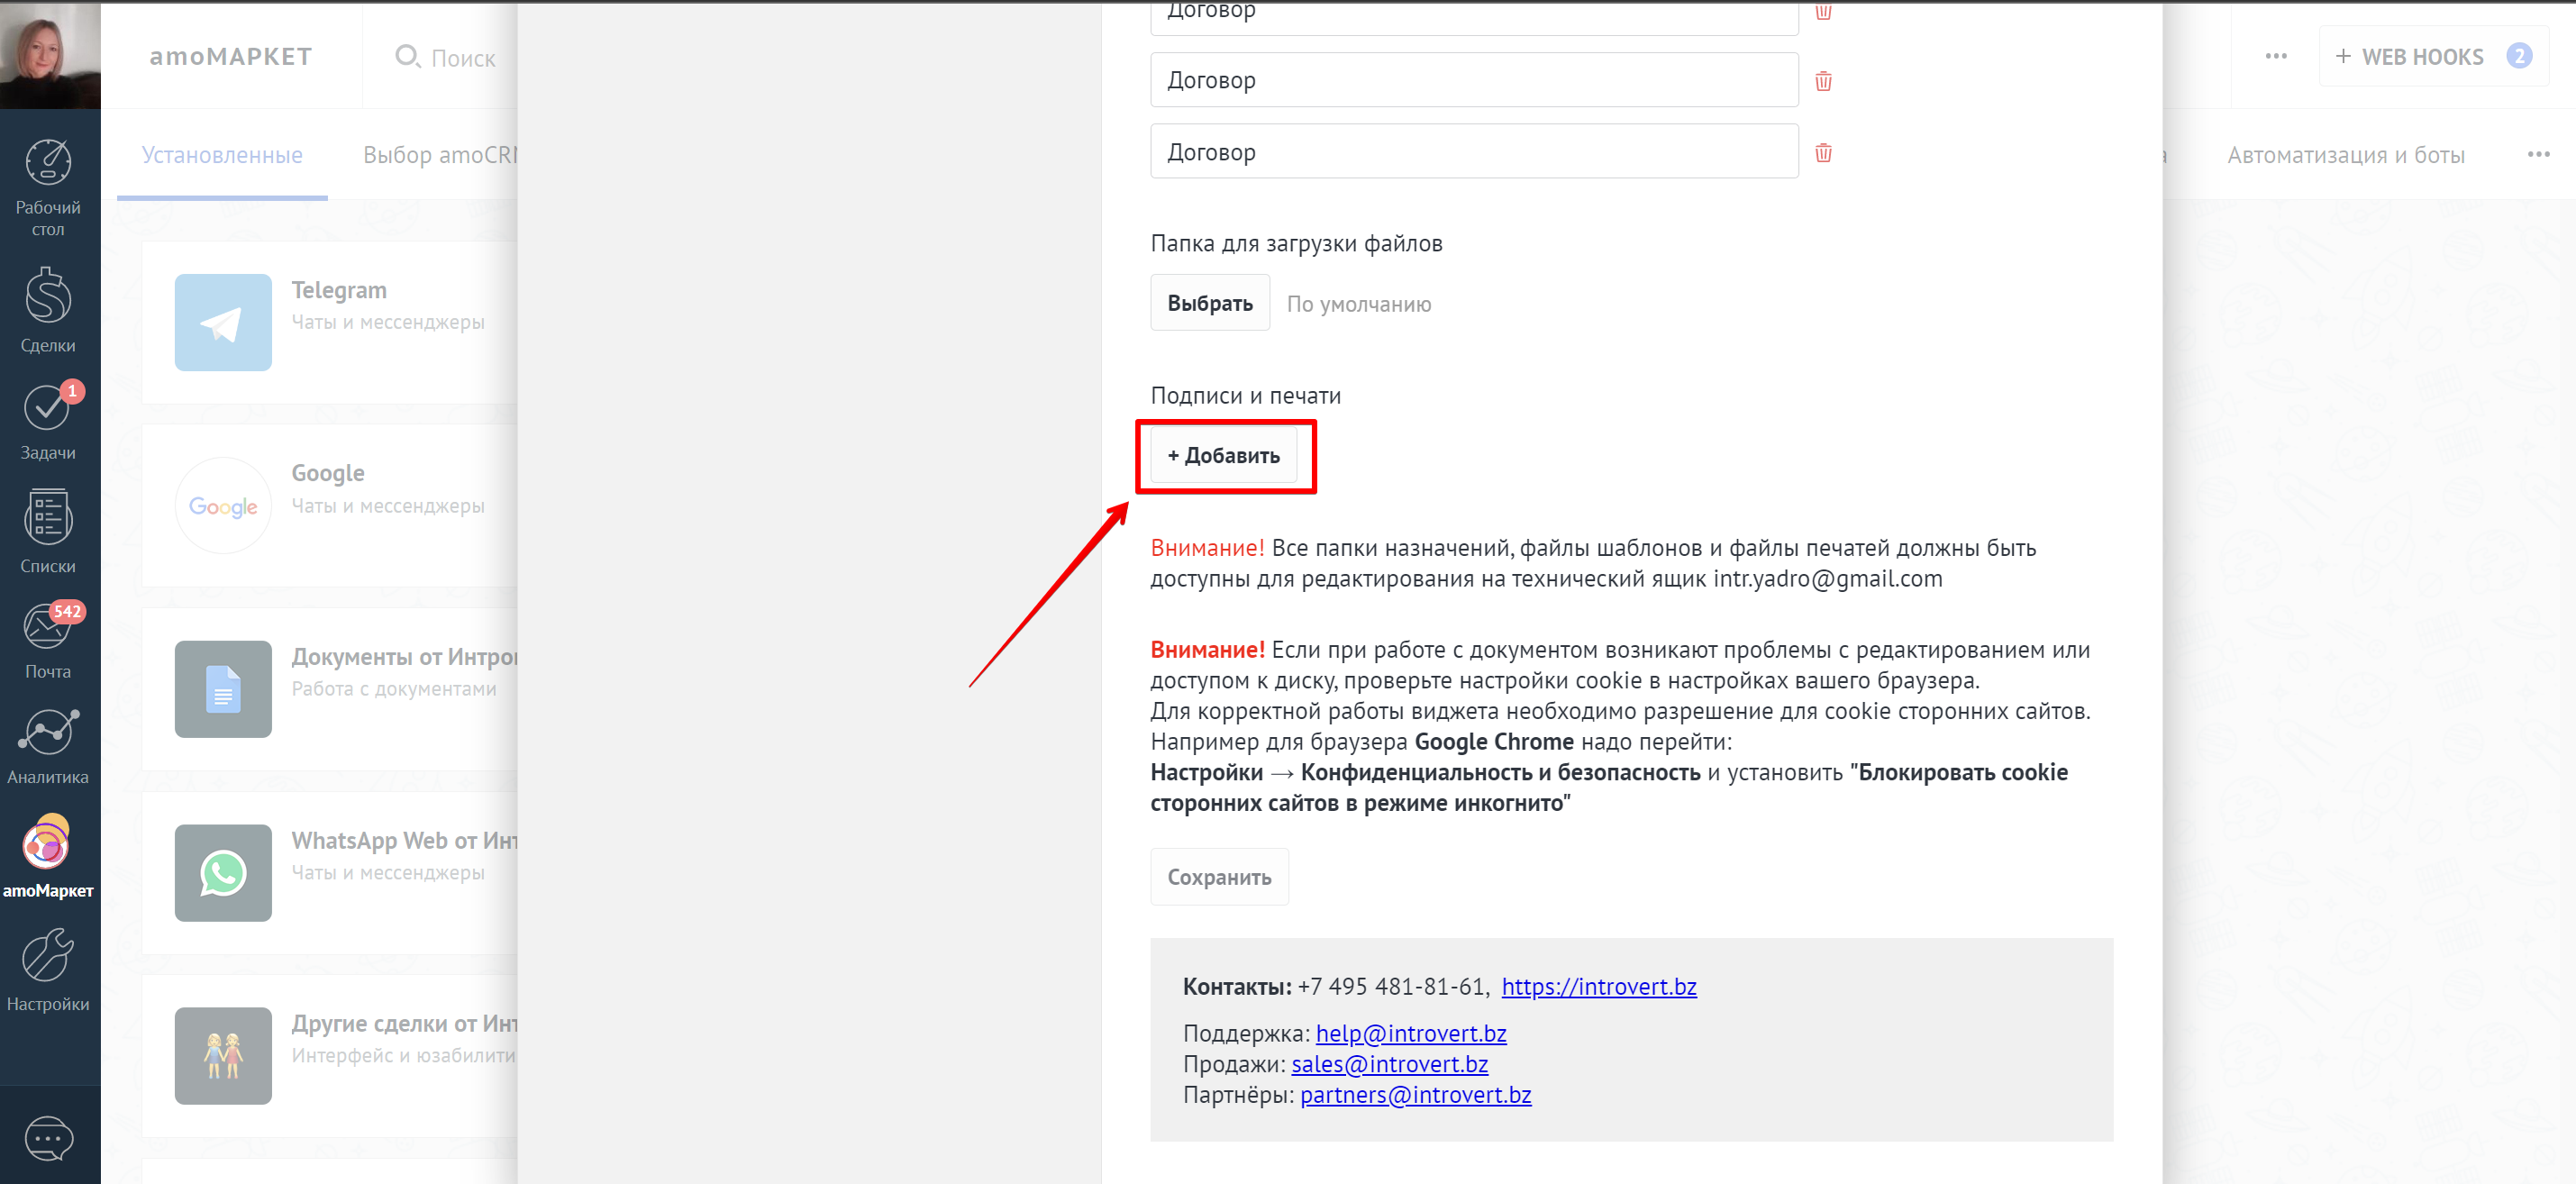Click help@introvert.bz support link
This screenshot has width=2576, height=1184.
point(1410,1033)
